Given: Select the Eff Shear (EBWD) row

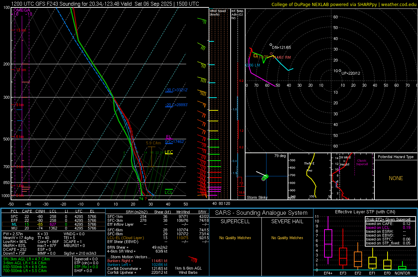Looking at the screenshot, I should pos(158,242).
